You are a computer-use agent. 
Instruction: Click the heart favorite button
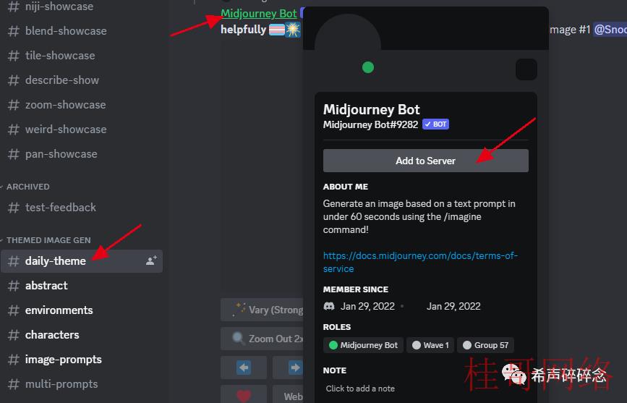(x=244, y=395)
